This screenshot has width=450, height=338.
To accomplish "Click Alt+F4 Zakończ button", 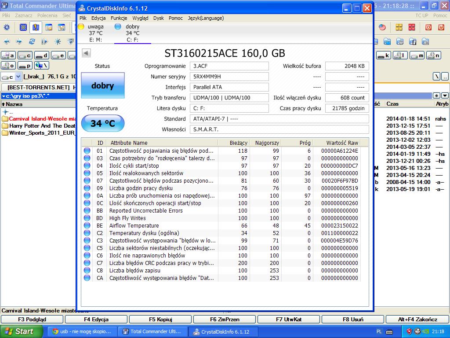I will pyautogui.click(x=417, y=320).
